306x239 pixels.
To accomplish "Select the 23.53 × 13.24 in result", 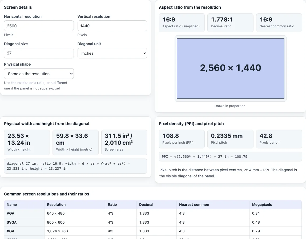I will pos(19,139).
